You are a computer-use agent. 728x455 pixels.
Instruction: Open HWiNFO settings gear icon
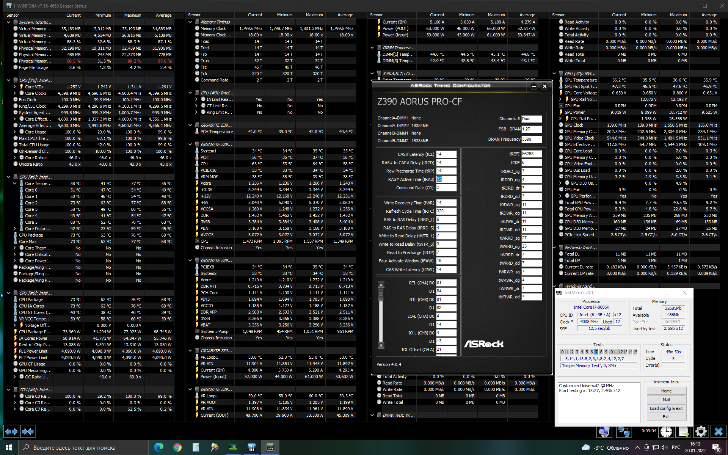click(x=701, y=431)
